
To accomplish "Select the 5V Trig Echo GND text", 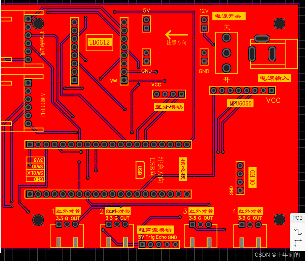I will click(x=157, y=237).
